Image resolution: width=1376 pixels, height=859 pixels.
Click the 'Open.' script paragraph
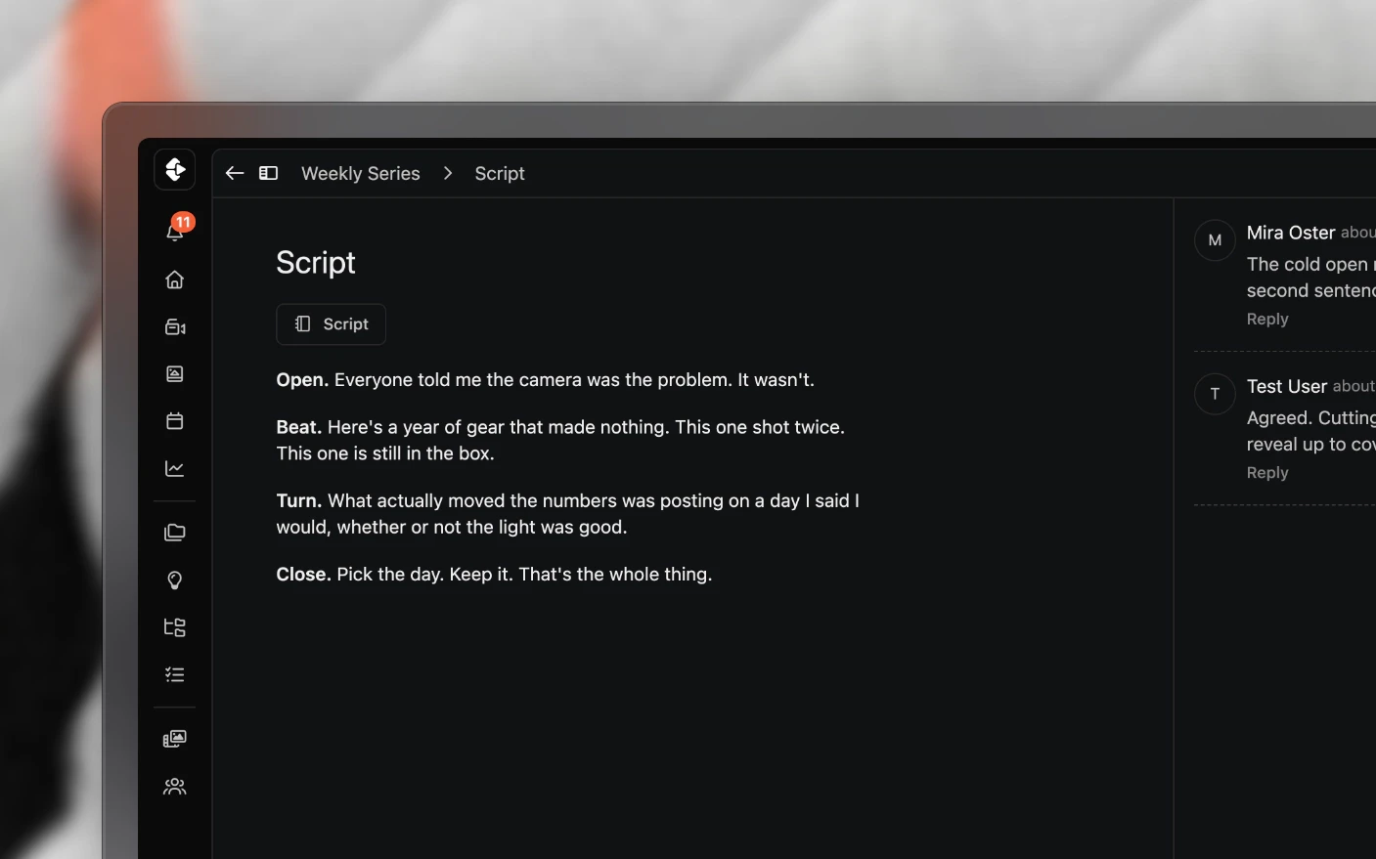(545, 380)
